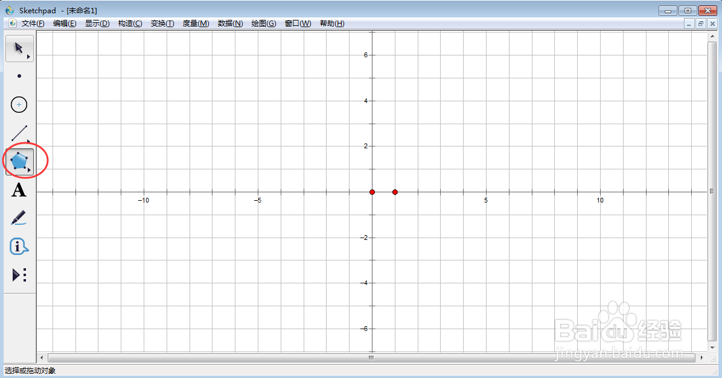Open the 绘图(G) menu
The width and height of the screenshot is (722, 378).
[264, 24]
